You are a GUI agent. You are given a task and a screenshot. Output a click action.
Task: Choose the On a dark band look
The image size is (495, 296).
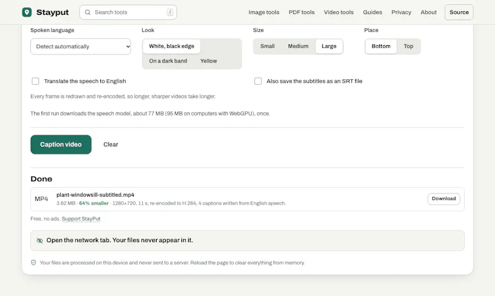tap(168, 61)
